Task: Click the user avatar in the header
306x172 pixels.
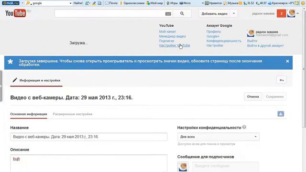Action: point(291,13)
